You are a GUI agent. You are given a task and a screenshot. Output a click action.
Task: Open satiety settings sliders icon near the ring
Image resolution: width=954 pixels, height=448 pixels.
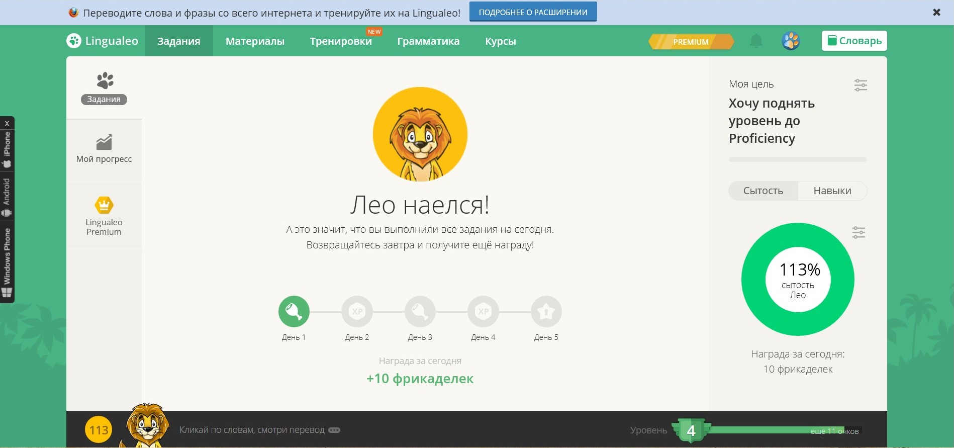point(858,232)
